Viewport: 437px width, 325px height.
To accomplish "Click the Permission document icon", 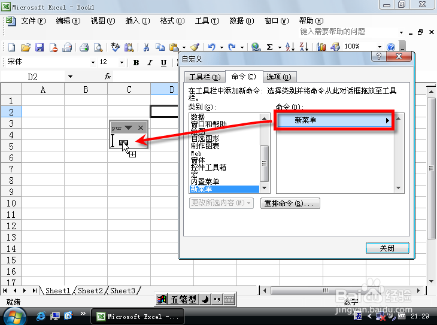I will (53, 47).
